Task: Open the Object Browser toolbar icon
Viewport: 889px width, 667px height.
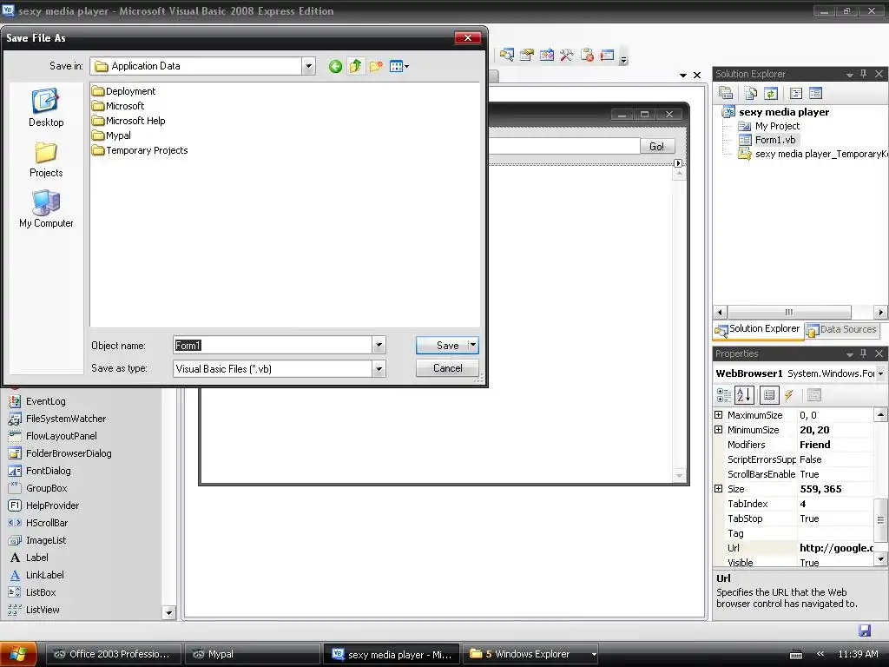Action: [x=547, y=55]
